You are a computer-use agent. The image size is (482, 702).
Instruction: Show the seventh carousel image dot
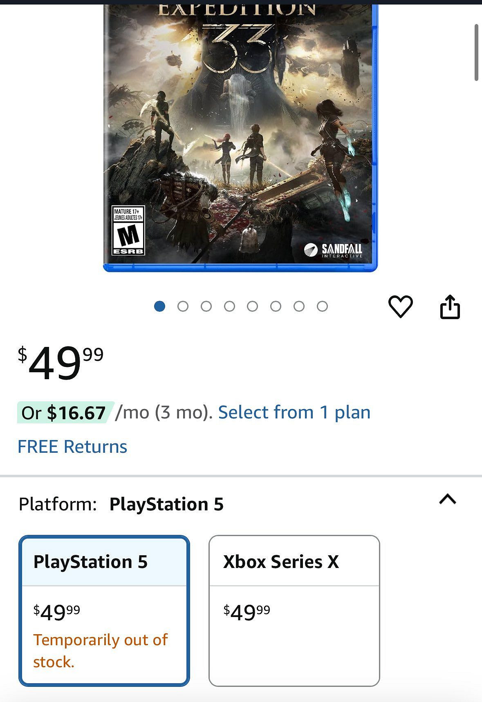tap(299, 306)
